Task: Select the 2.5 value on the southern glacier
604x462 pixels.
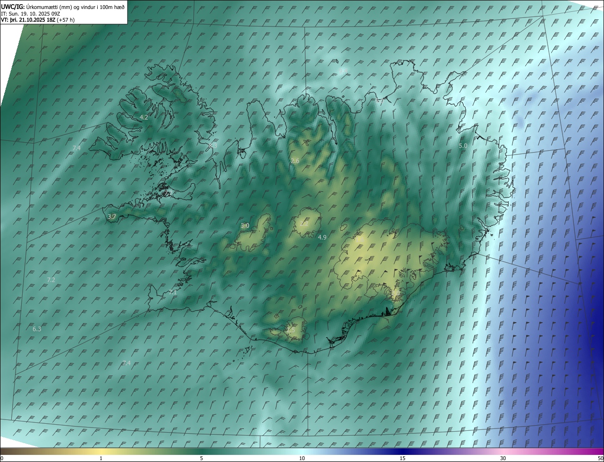Action: 291,330
